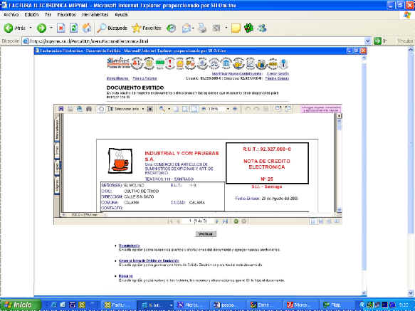Open the Mail envelope icon in IE toolbar
Image resolution: width=415 pixels, height=311 pixels.
click(187, 28)
